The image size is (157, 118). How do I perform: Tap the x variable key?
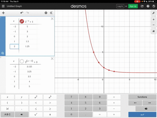tap(8, 97)
